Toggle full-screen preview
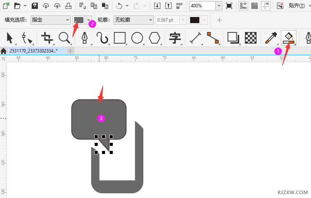 tap(229, 6)
